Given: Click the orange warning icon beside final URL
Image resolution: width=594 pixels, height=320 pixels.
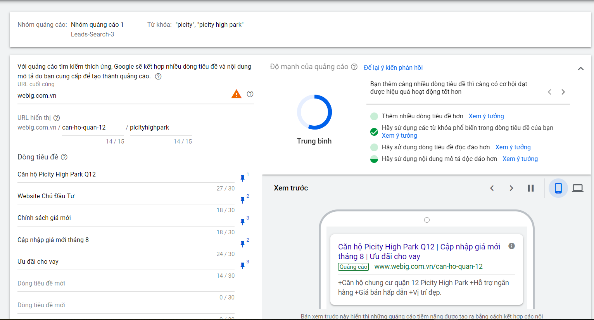Looking at the screenshot, I should (236, 94).
